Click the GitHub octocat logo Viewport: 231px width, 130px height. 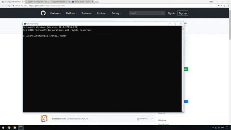click(43, 13)
